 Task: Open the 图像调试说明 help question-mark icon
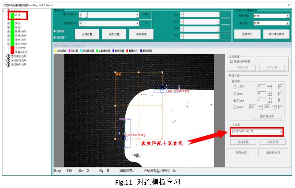pyautogui.click(x=8, y=56)
